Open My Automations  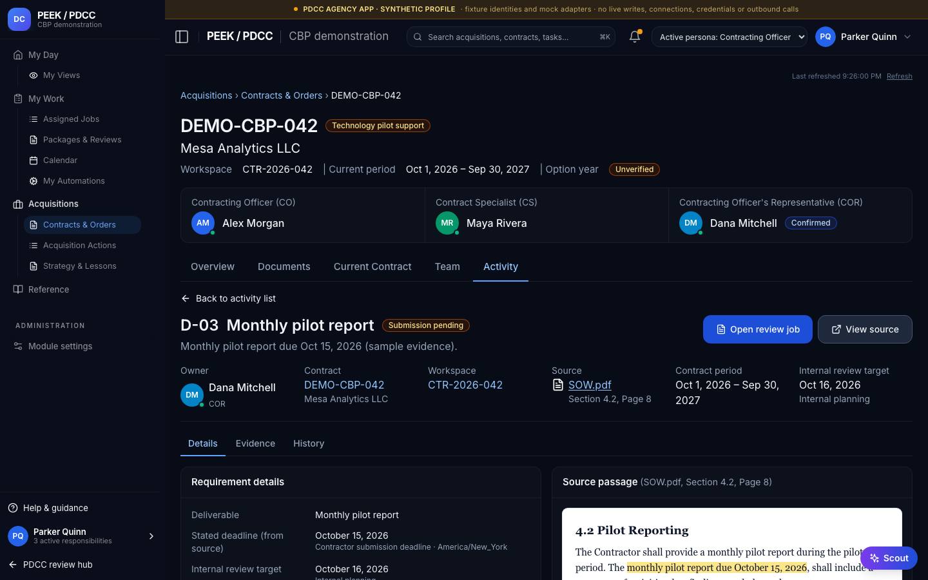click(x=73, y=181)
